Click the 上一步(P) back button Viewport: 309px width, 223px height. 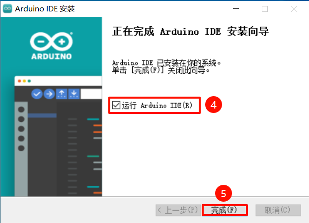[178, 210]
